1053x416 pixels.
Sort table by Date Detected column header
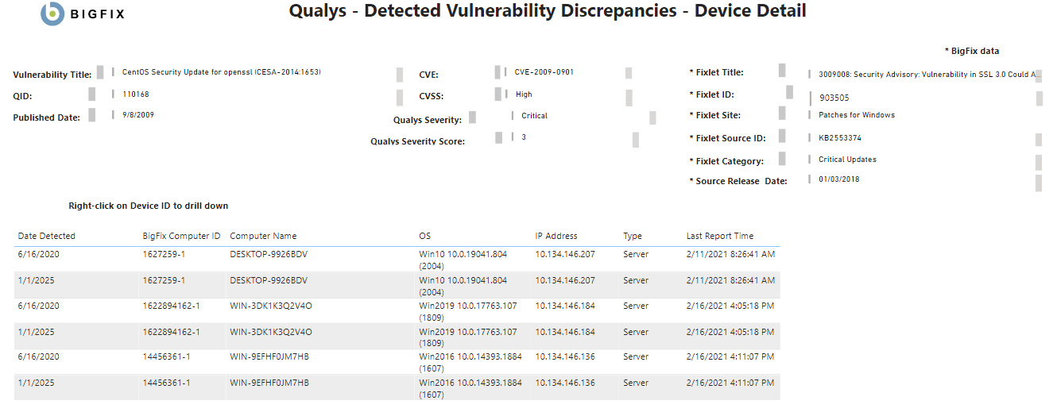click(47, 236)
